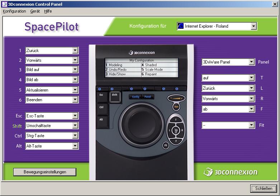Click the 3Dconnexion logo at bottom right
Screen dimensions: 280x196
click(231, 172)
